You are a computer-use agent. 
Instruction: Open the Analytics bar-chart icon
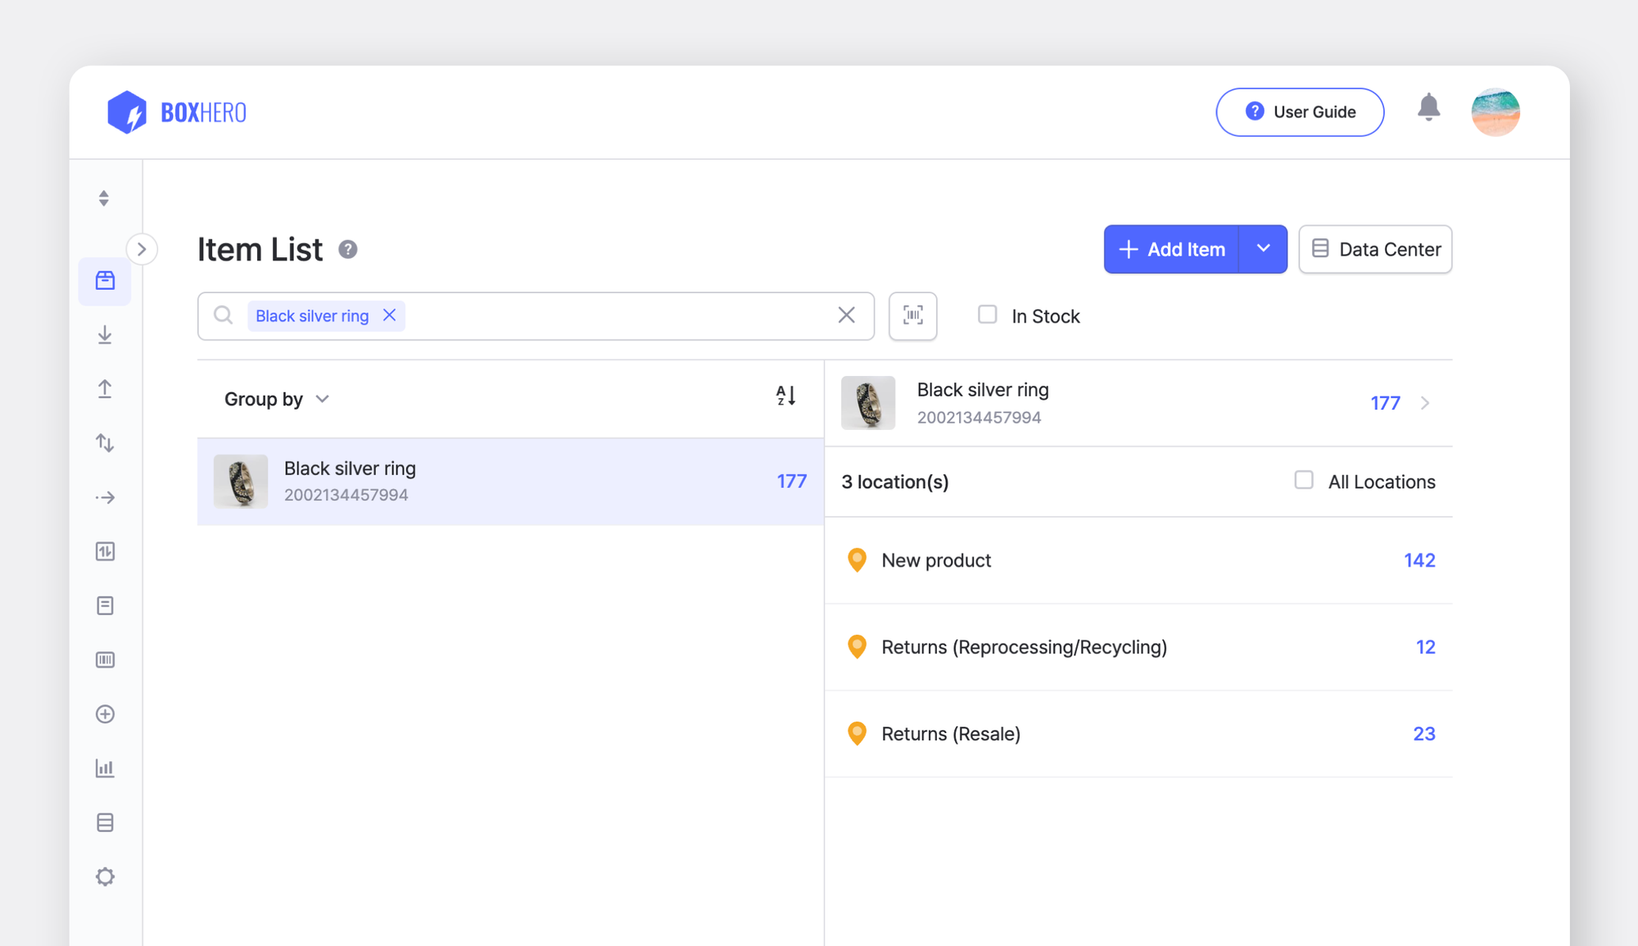tap(105, 768)
